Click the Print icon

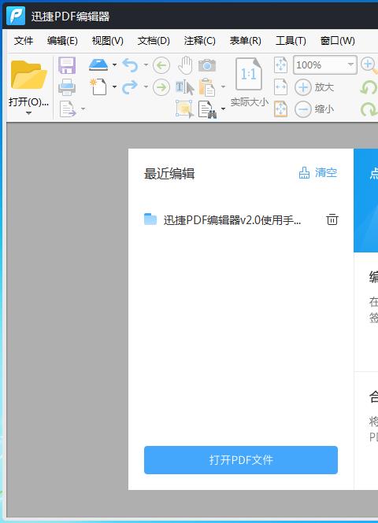point(67,87)
